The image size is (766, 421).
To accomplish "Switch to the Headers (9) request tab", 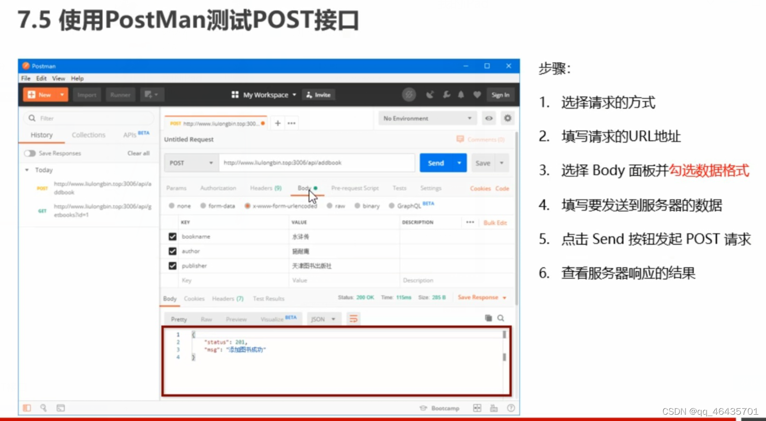I will (x=266, y=188).
